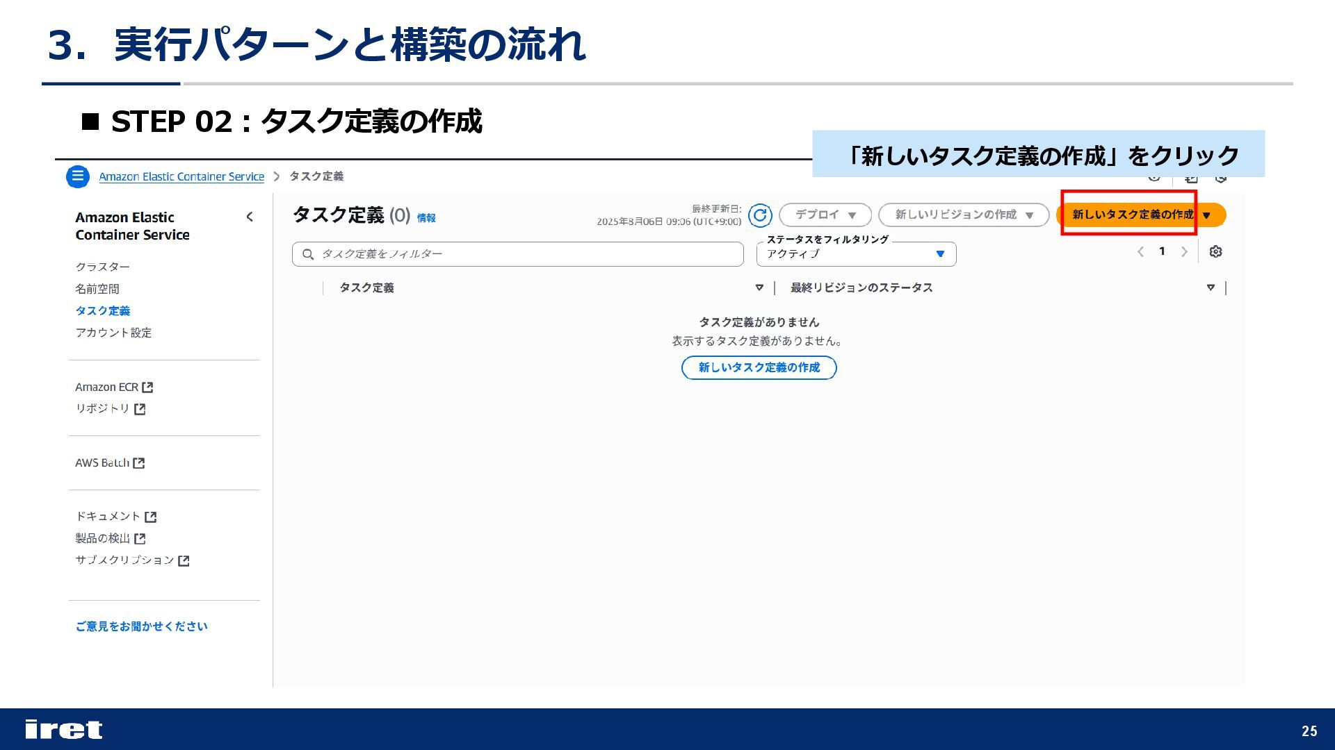Open the サブスクリプション sidebar link

[124, 560]
